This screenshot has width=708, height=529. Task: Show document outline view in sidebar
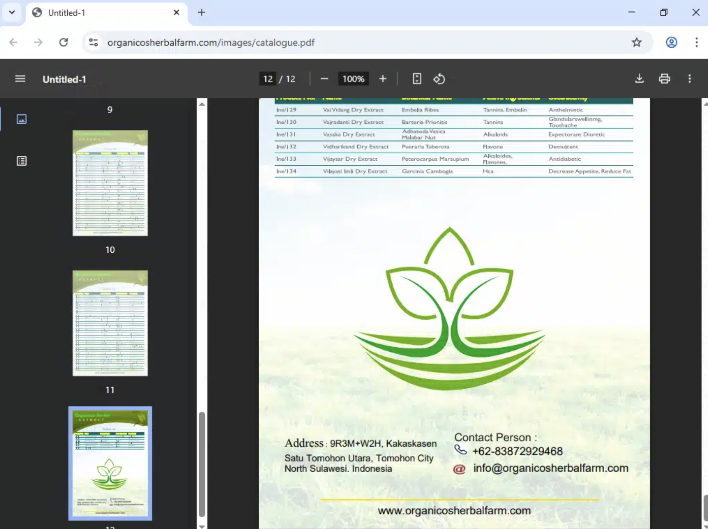(x=21, y=161)
